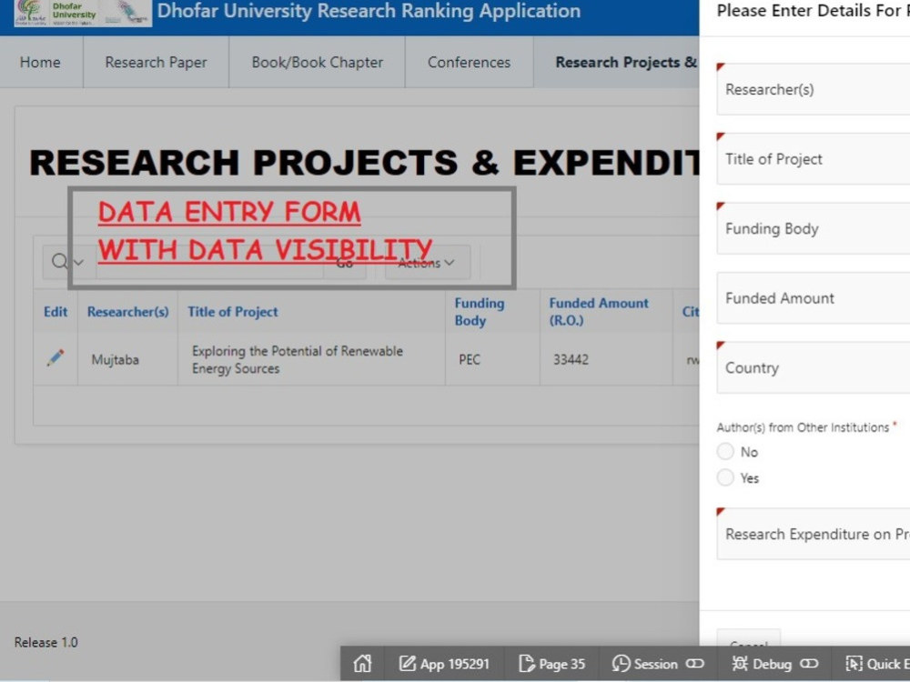Go to Home tab
This screenshot has height=682, width=910.
coord(40,62)
